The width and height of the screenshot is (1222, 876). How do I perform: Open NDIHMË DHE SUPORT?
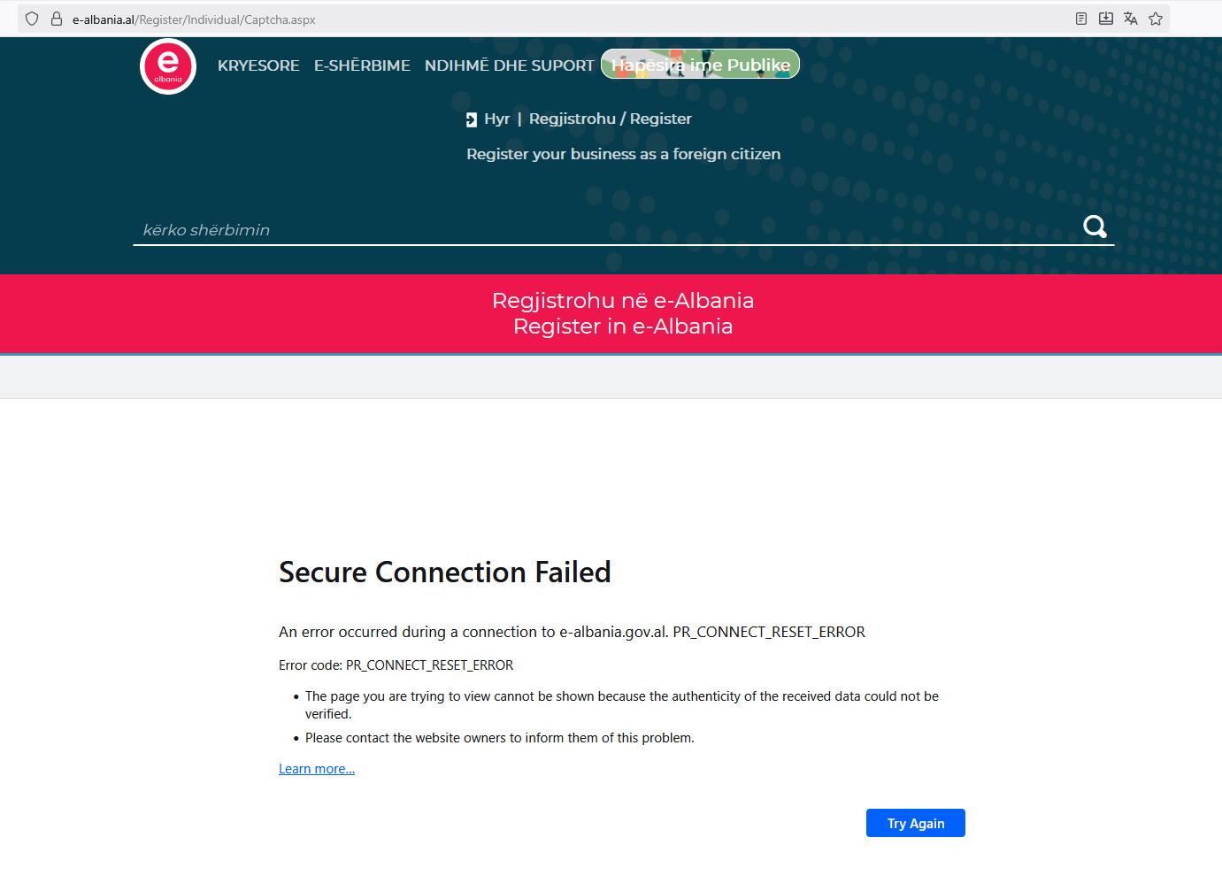pos(509,65)
